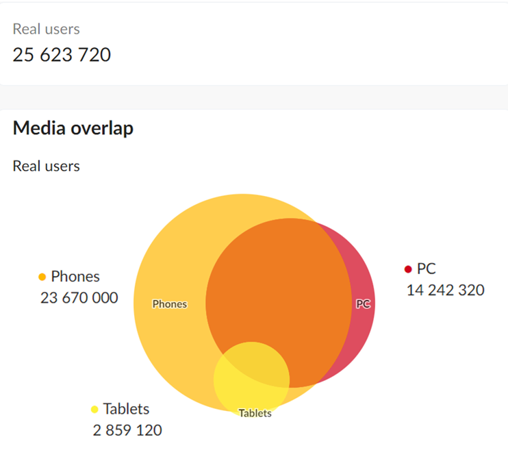508x459 pixels.
Task: Click the red PC legend dot
Action: click(408, 269)
